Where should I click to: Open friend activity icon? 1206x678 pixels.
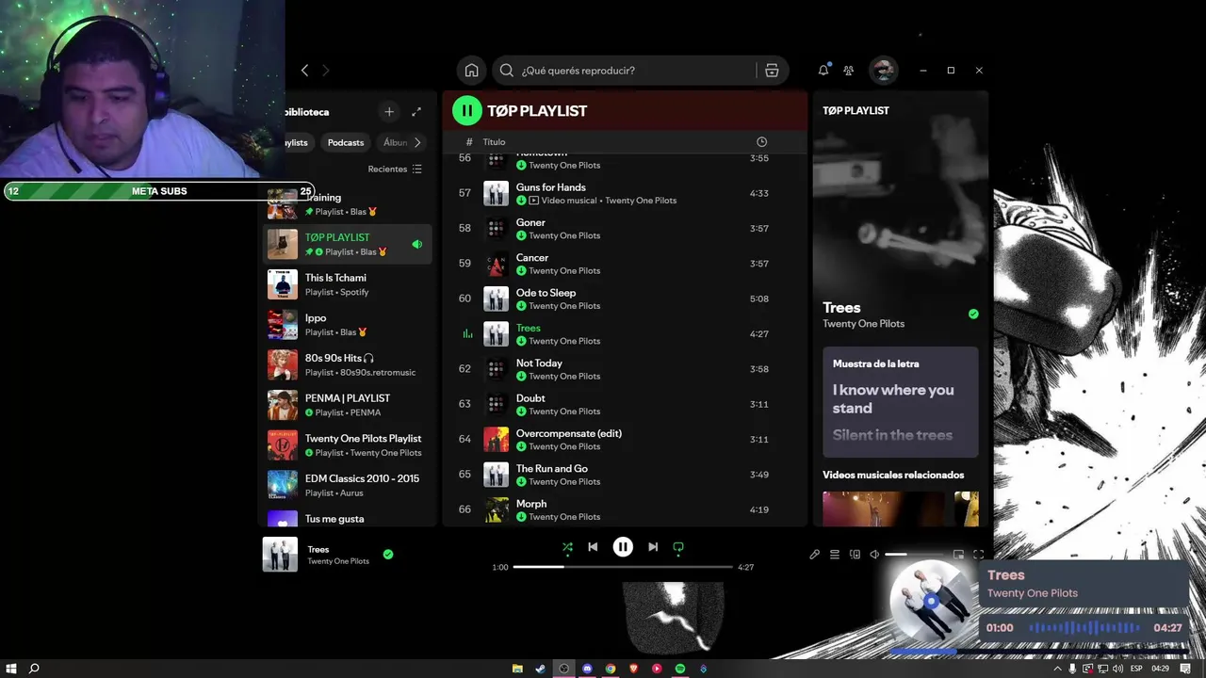pos(849,71)
